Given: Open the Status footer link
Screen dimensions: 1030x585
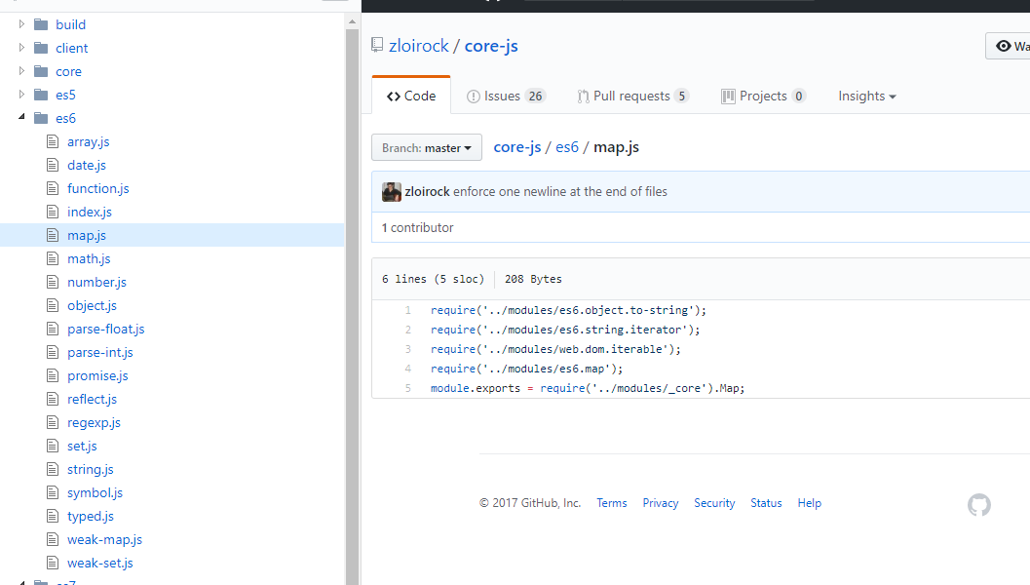Looking at the screenshot, I should (x=766, y=503).
